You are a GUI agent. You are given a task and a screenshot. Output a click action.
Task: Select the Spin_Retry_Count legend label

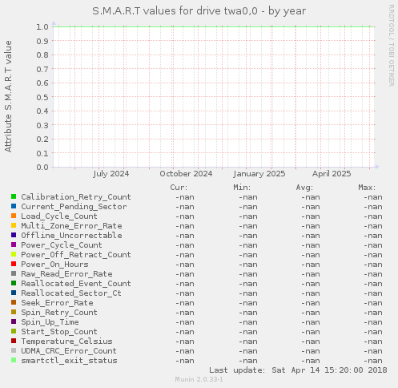[59, 313]
